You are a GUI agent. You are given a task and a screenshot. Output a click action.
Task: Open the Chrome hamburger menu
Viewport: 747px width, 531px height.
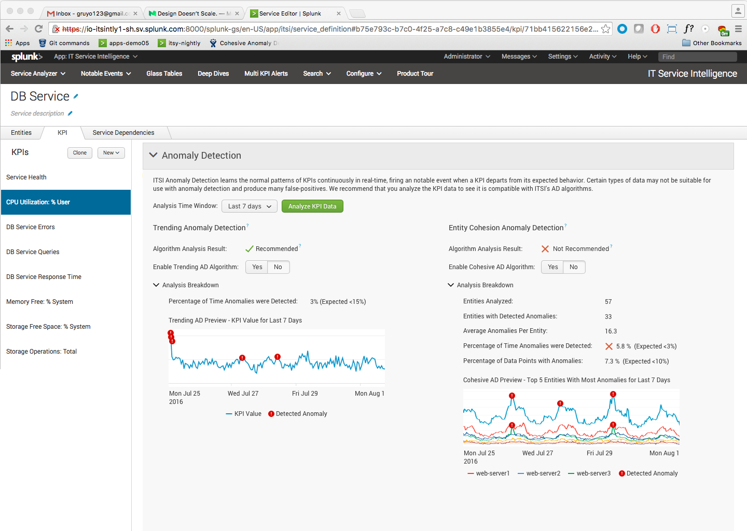738,29
